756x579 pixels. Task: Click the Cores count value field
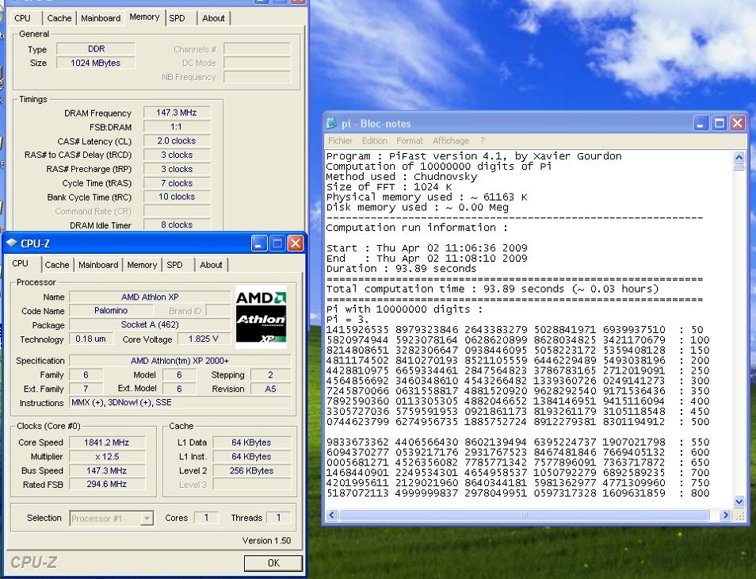[206, 518]
